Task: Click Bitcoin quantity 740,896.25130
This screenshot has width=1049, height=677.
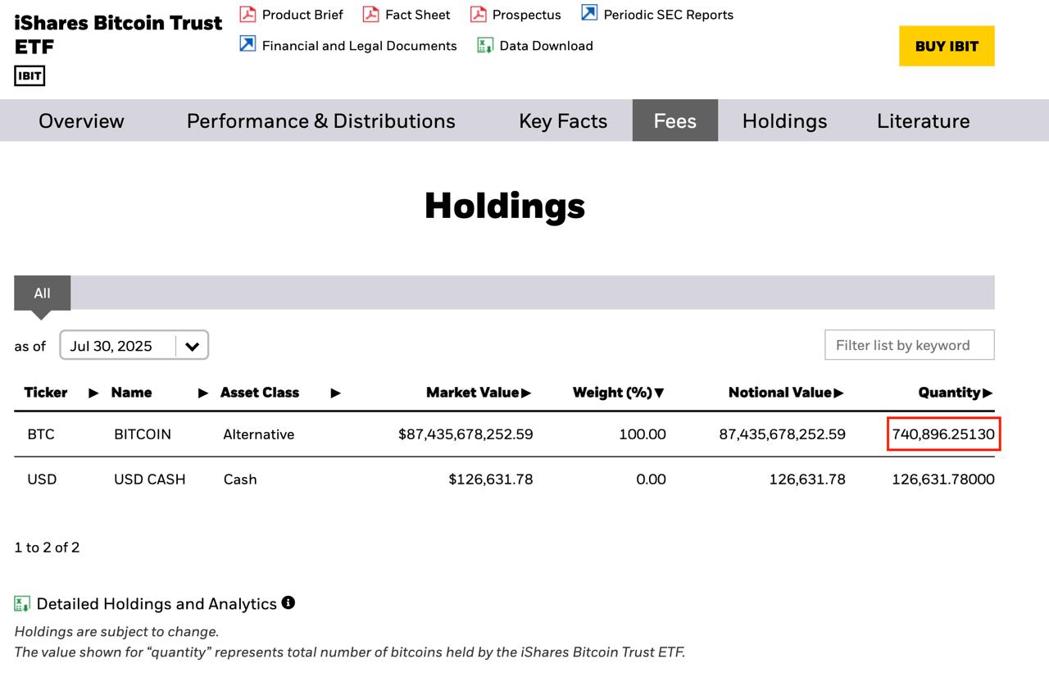Action: 943,434
